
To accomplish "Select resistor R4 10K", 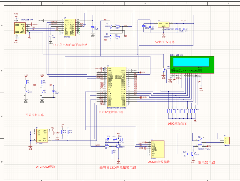I will pos(26,82).
